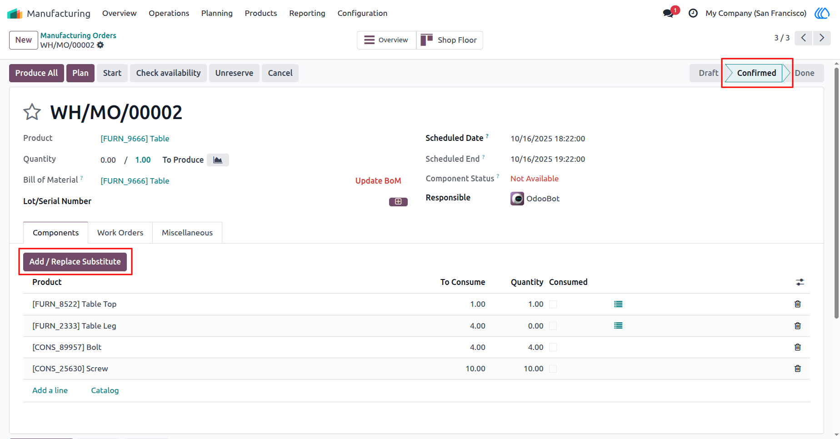Tick the Consumed checkbox for Table Top
Viewport: 840px width, 439px height.
[553, 304]
